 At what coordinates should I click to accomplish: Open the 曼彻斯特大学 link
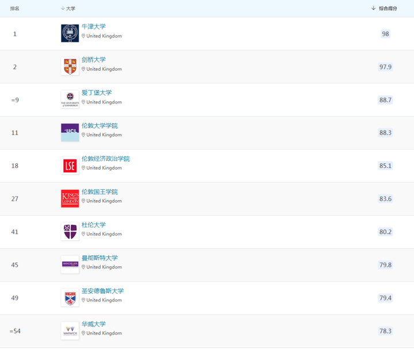click(x=99, y=258)
